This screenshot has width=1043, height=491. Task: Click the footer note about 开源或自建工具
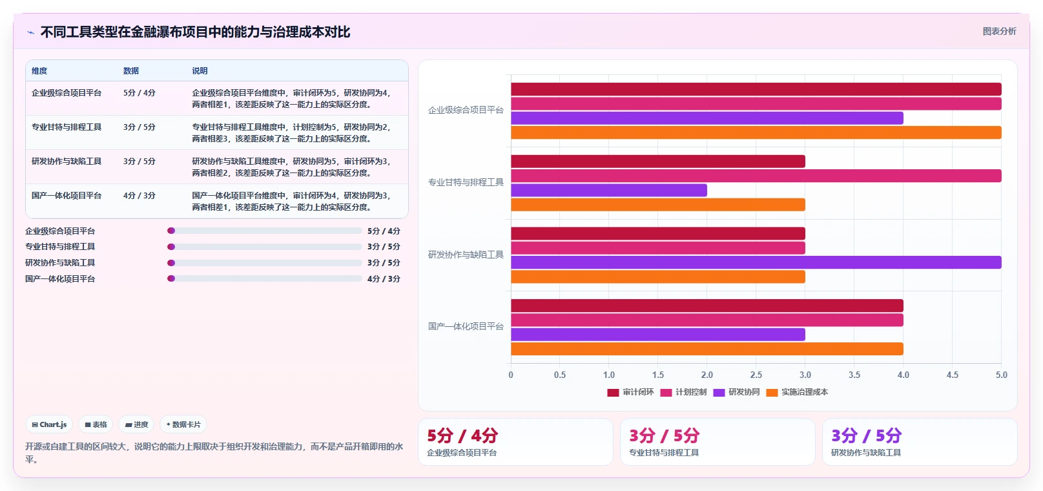coord(214,453)
